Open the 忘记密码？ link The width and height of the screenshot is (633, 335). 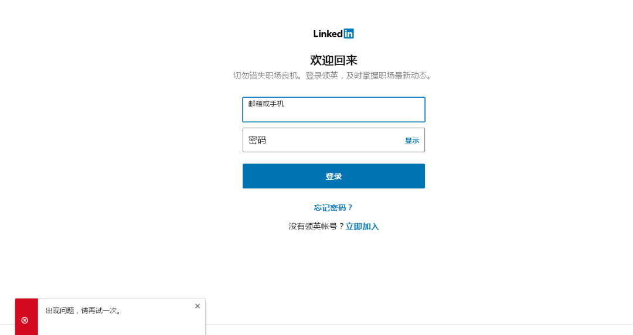pyautogui.click(x=333, y=208)
